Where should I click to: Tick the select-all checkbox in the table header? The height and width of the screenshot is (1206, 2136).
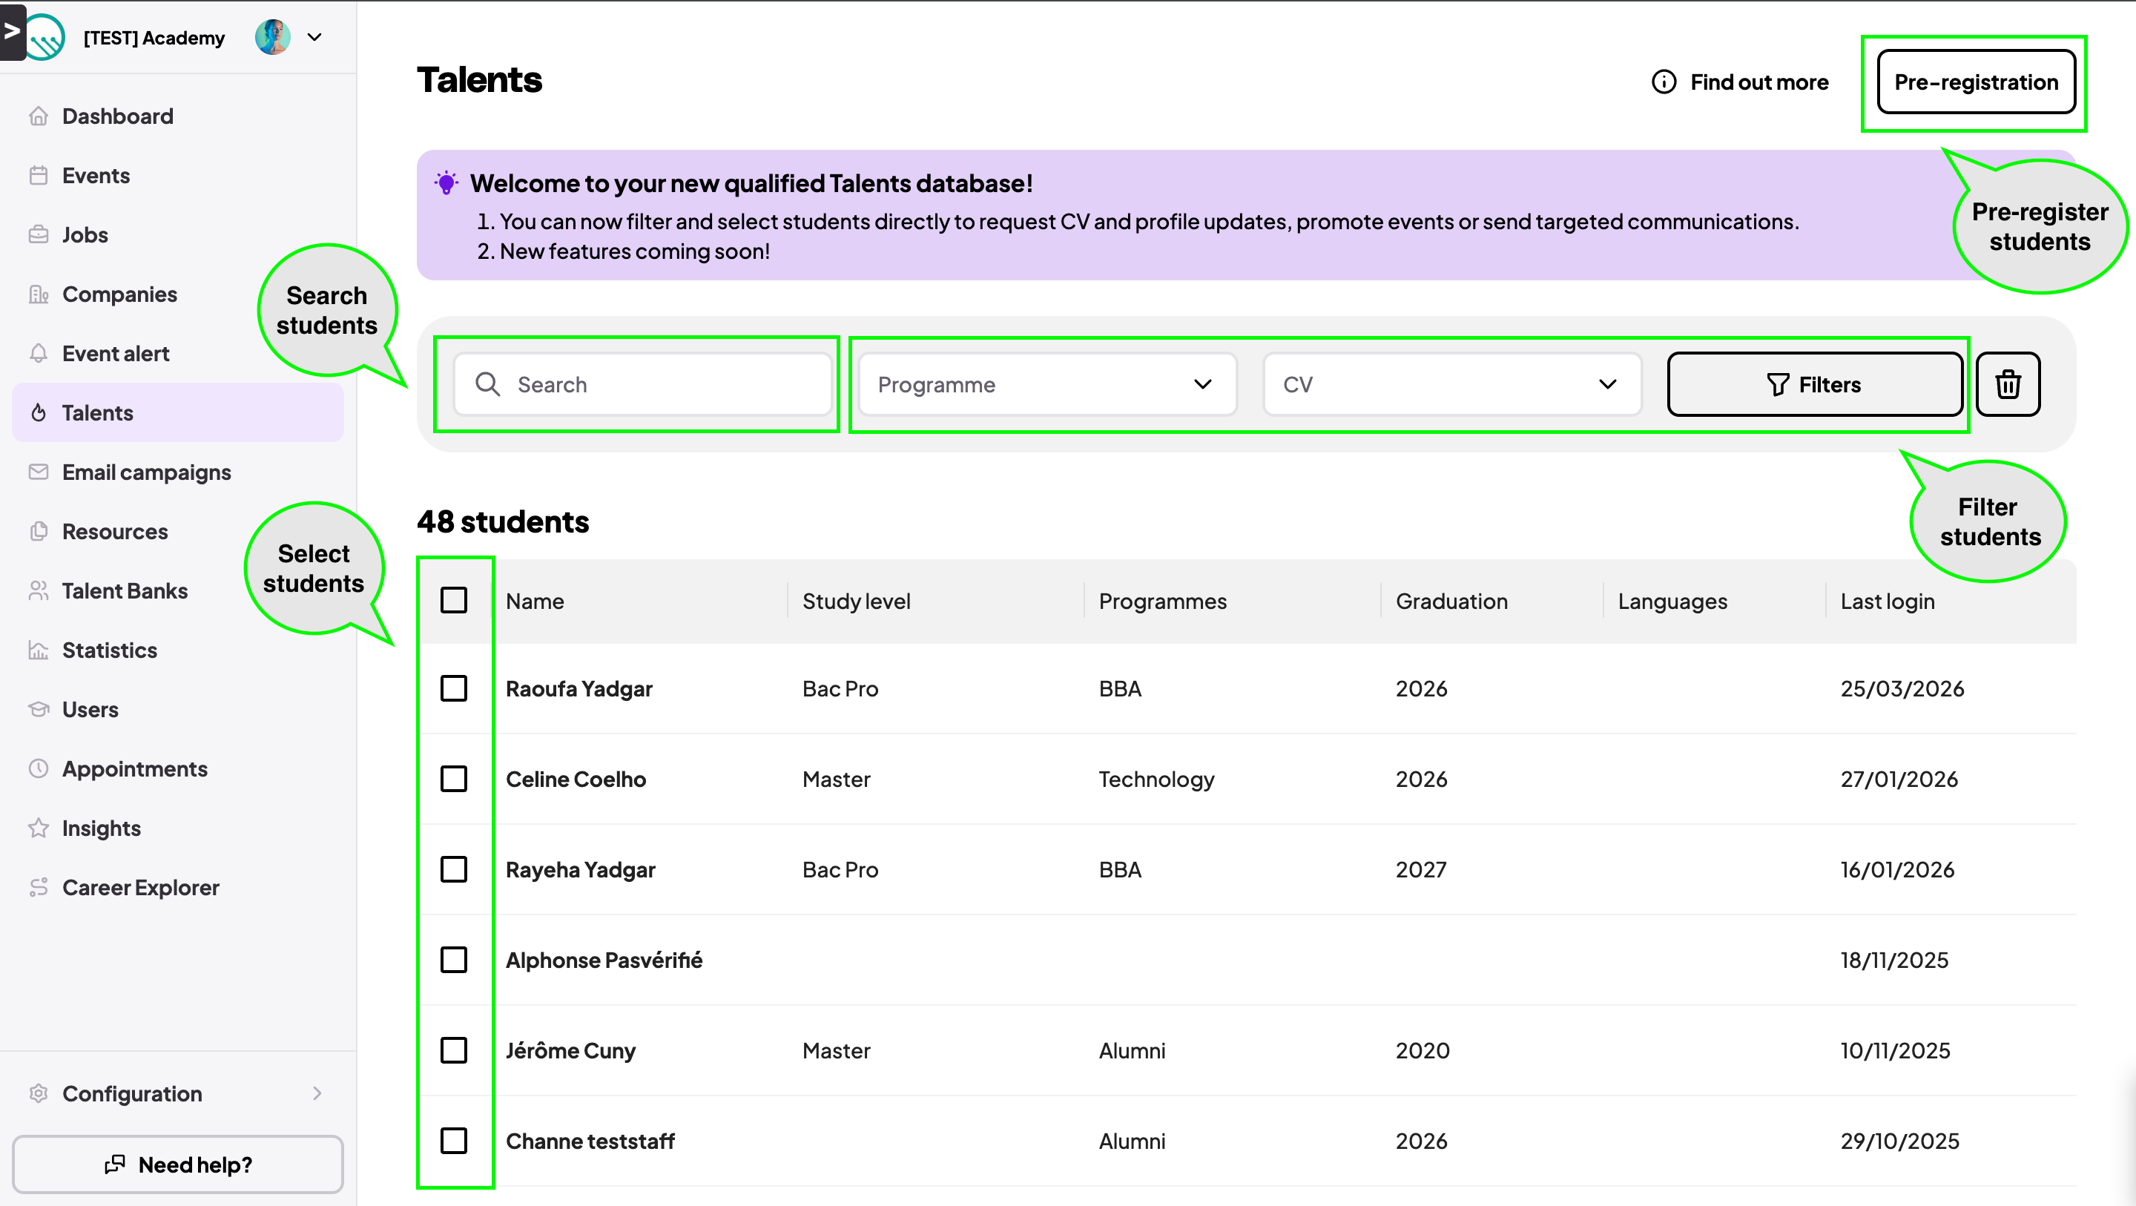454,600
